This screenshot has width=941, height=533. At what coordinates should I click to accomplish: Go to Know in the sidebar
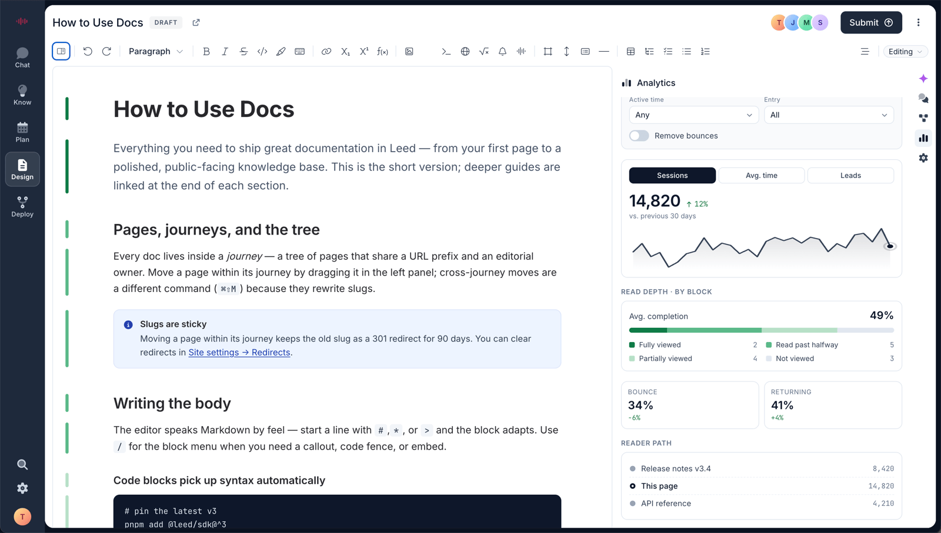pyautogui.click(x=22, y=95)
